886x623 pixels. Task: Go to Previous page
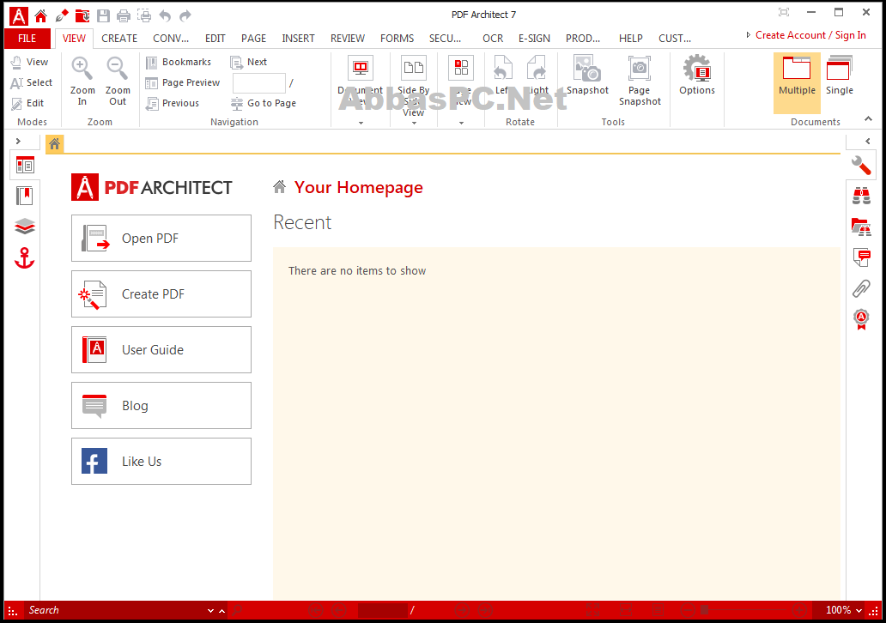click(173, 103)
